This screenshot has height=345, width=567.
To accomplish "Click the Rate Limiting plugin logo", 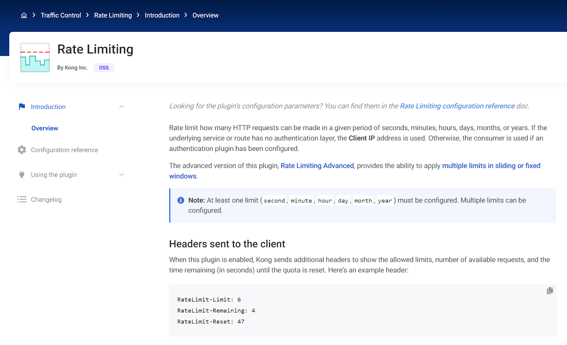I will point(35,58).
